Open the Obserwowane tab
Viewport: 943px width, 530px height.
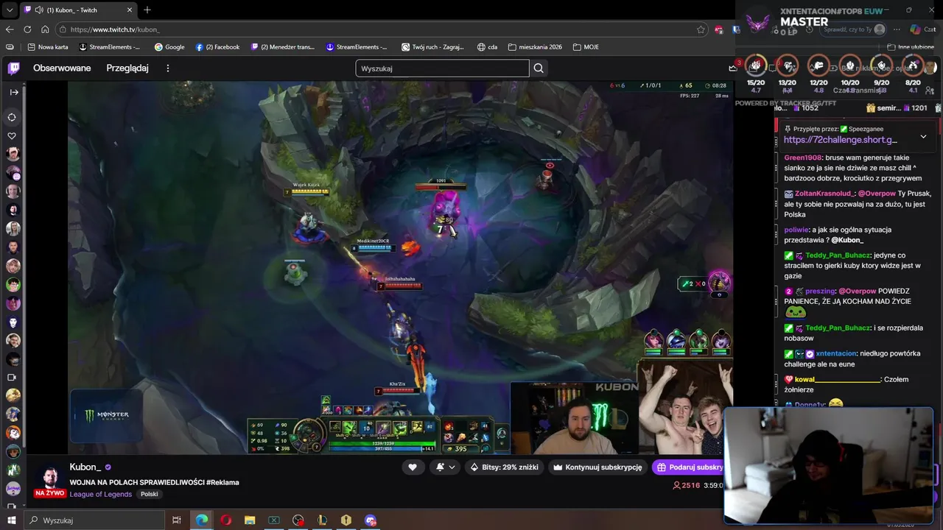coord(62,68)
